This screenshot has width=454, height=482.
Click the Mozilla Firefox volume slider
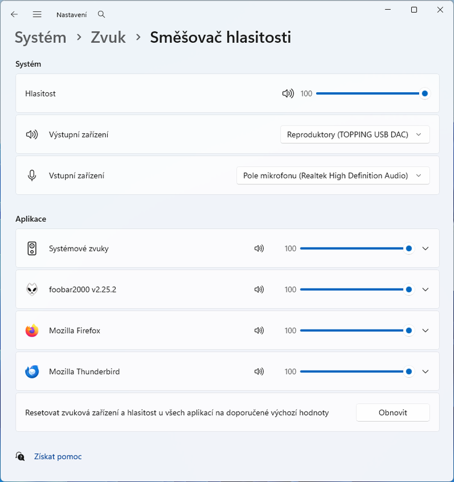[357, 330]
